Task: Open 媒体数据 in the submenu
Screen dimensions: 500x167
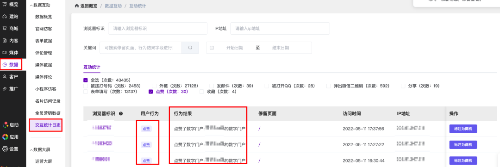Action: (44, 65)
